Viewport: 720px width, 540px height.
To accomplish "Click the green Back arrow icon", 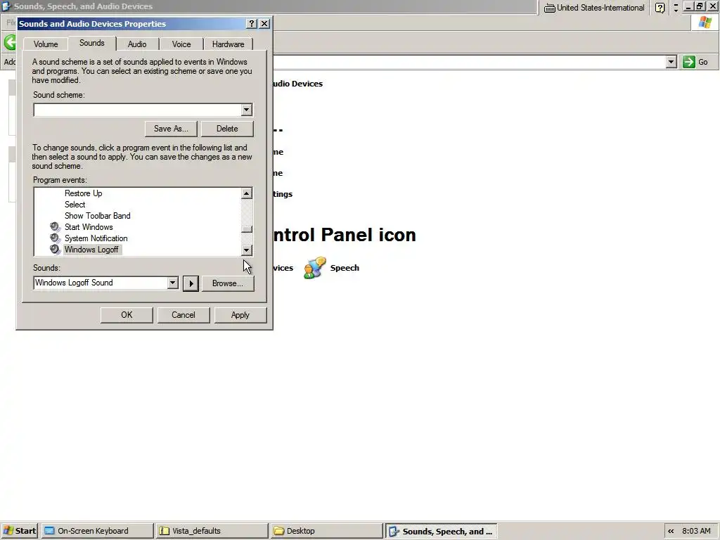I will pyautogui.click(x=10, y=43).
